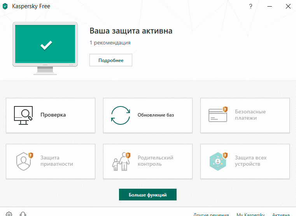Open settings via the gear icon

point(9,214)
